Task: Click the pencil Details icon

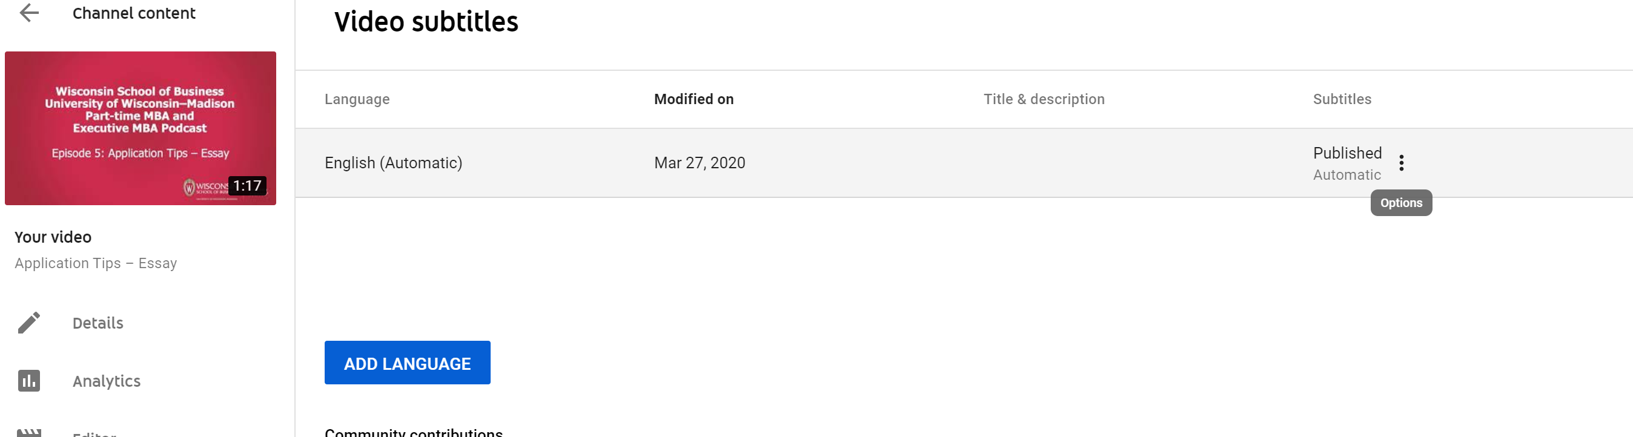Action: click(x=29, y=323)
